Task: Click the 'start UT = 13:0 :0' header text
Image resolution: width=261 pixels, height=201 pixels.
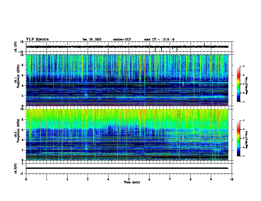Action: [159, 39]
